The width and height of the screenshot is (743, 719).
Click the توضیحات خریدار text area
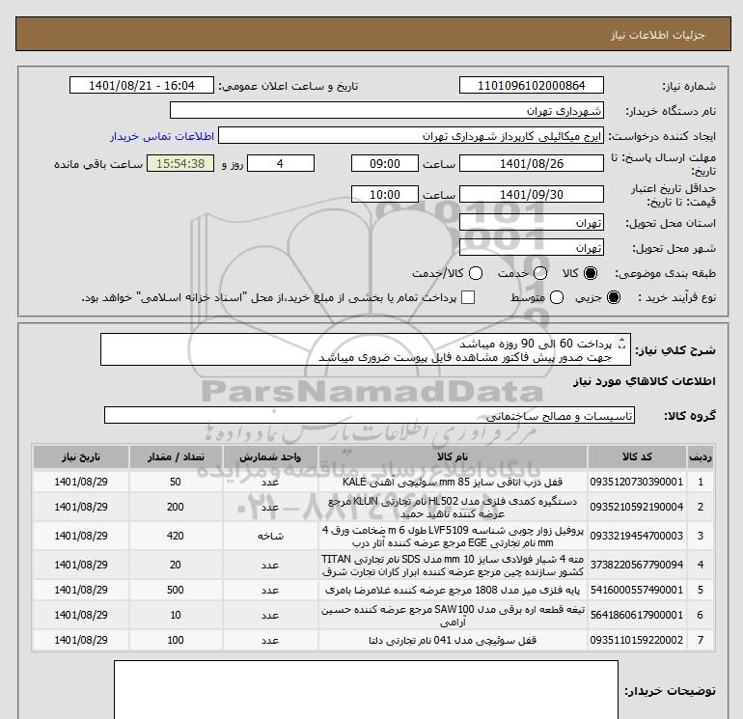pyautogui.click(x=366, y=690)
